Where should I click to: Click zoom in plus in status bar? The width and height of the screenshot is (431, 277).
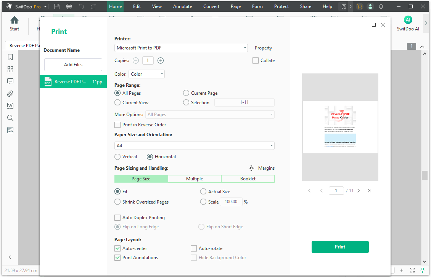[402, 270]
